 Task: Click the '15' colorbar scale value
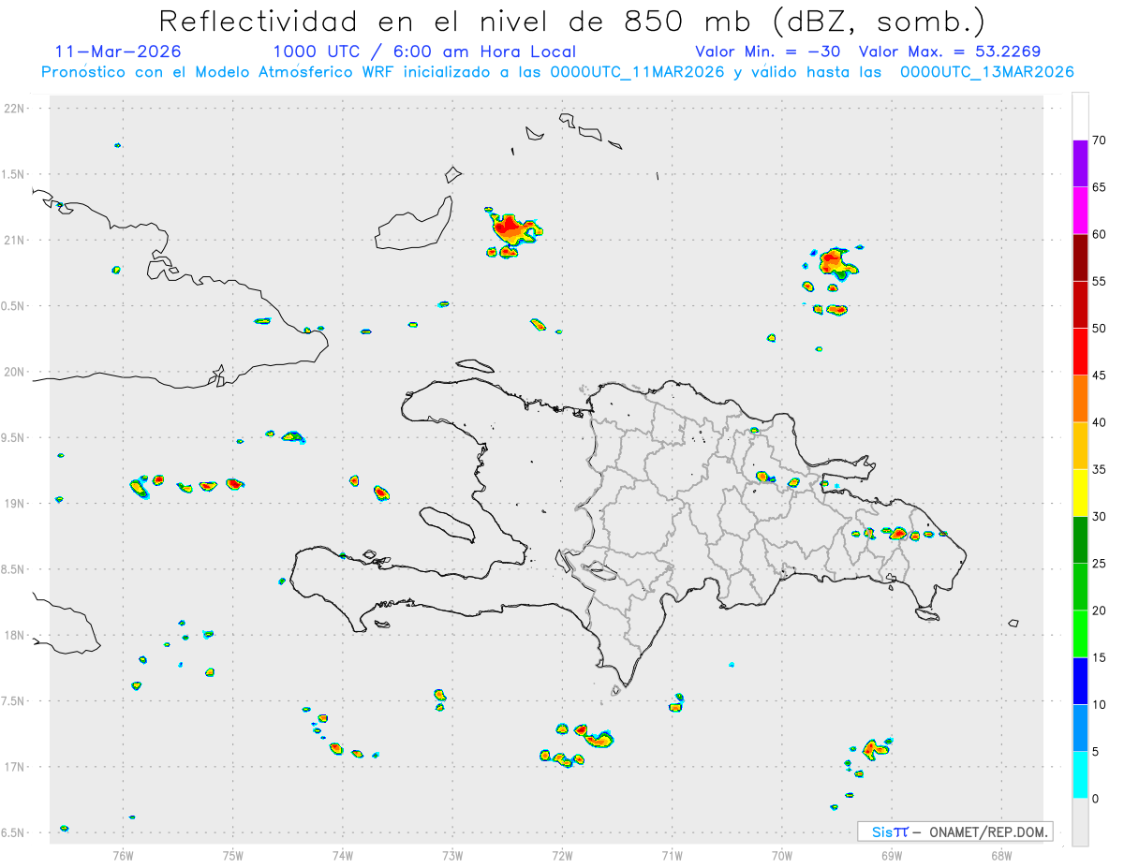coord(1100,657)
